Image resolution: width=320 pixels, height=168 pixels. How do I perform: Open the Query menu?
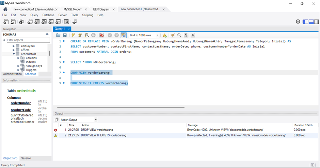pos(34,15)
